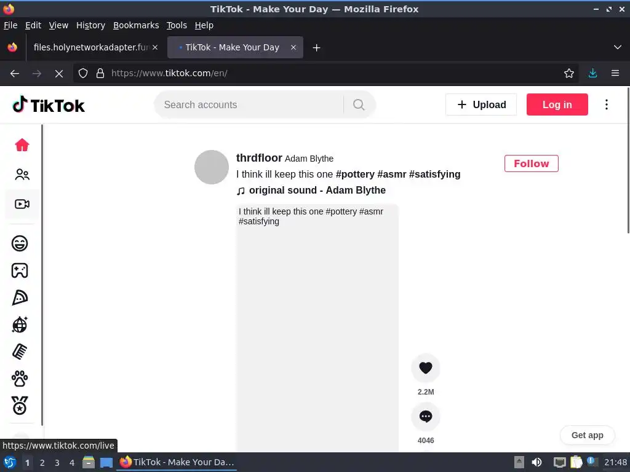This screenshot has height=472, width=630.
Task: Open the #pottery hashtag link
Action: point(355,174)
